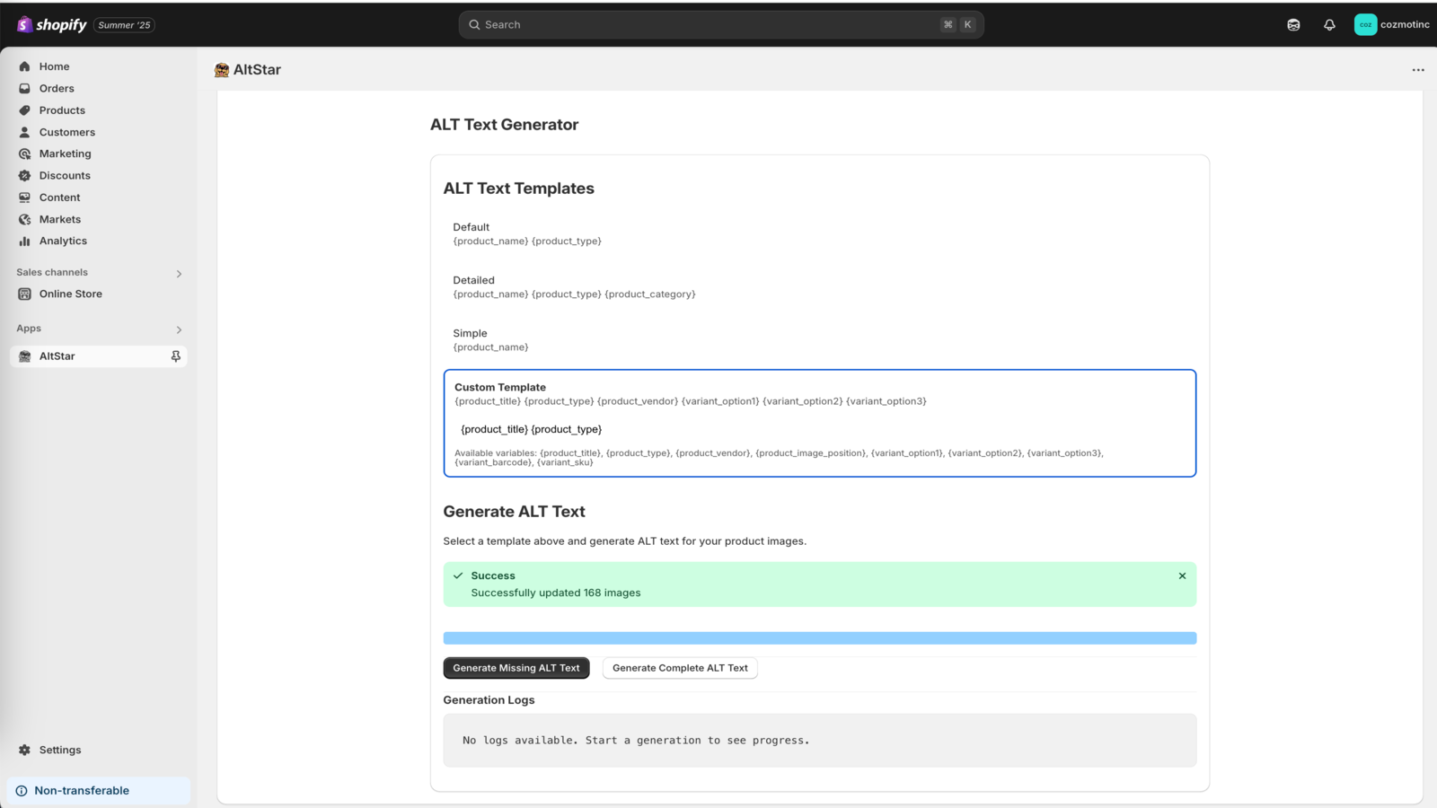Click the Summer '25 badge

click(124, 25)
